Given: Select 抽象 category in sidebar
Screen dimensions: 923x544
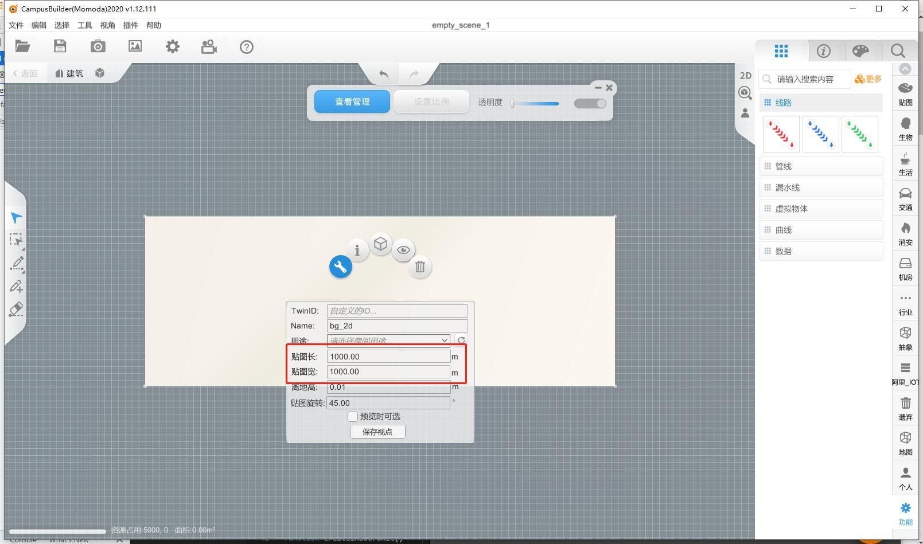Looking at the screenshot, I should click(905, 339).
